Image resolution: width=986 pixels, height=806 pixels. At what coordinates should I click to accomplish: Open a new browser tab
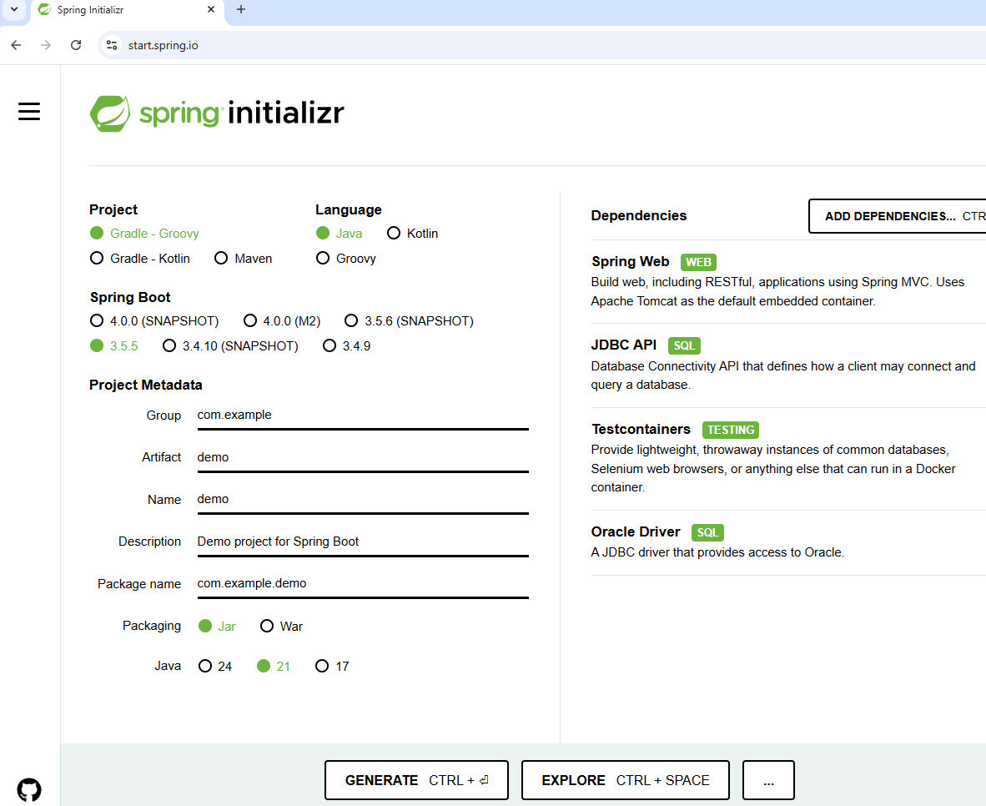tap(241, 9)
